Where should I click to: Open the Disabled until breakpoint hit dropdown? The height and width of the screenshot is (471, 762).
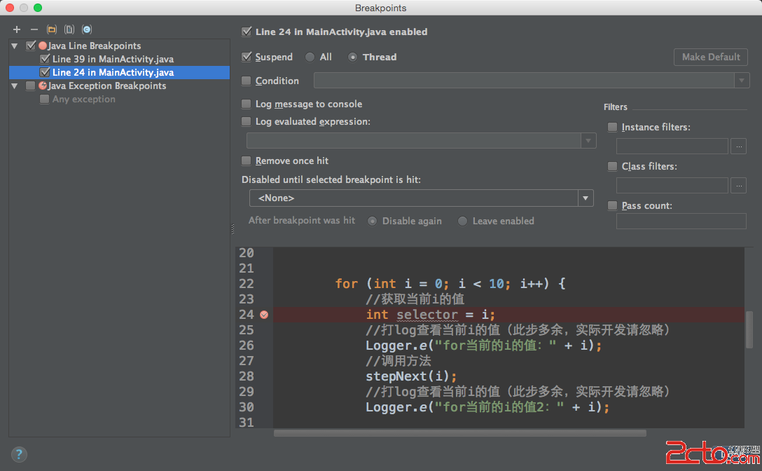click(421, 198)
